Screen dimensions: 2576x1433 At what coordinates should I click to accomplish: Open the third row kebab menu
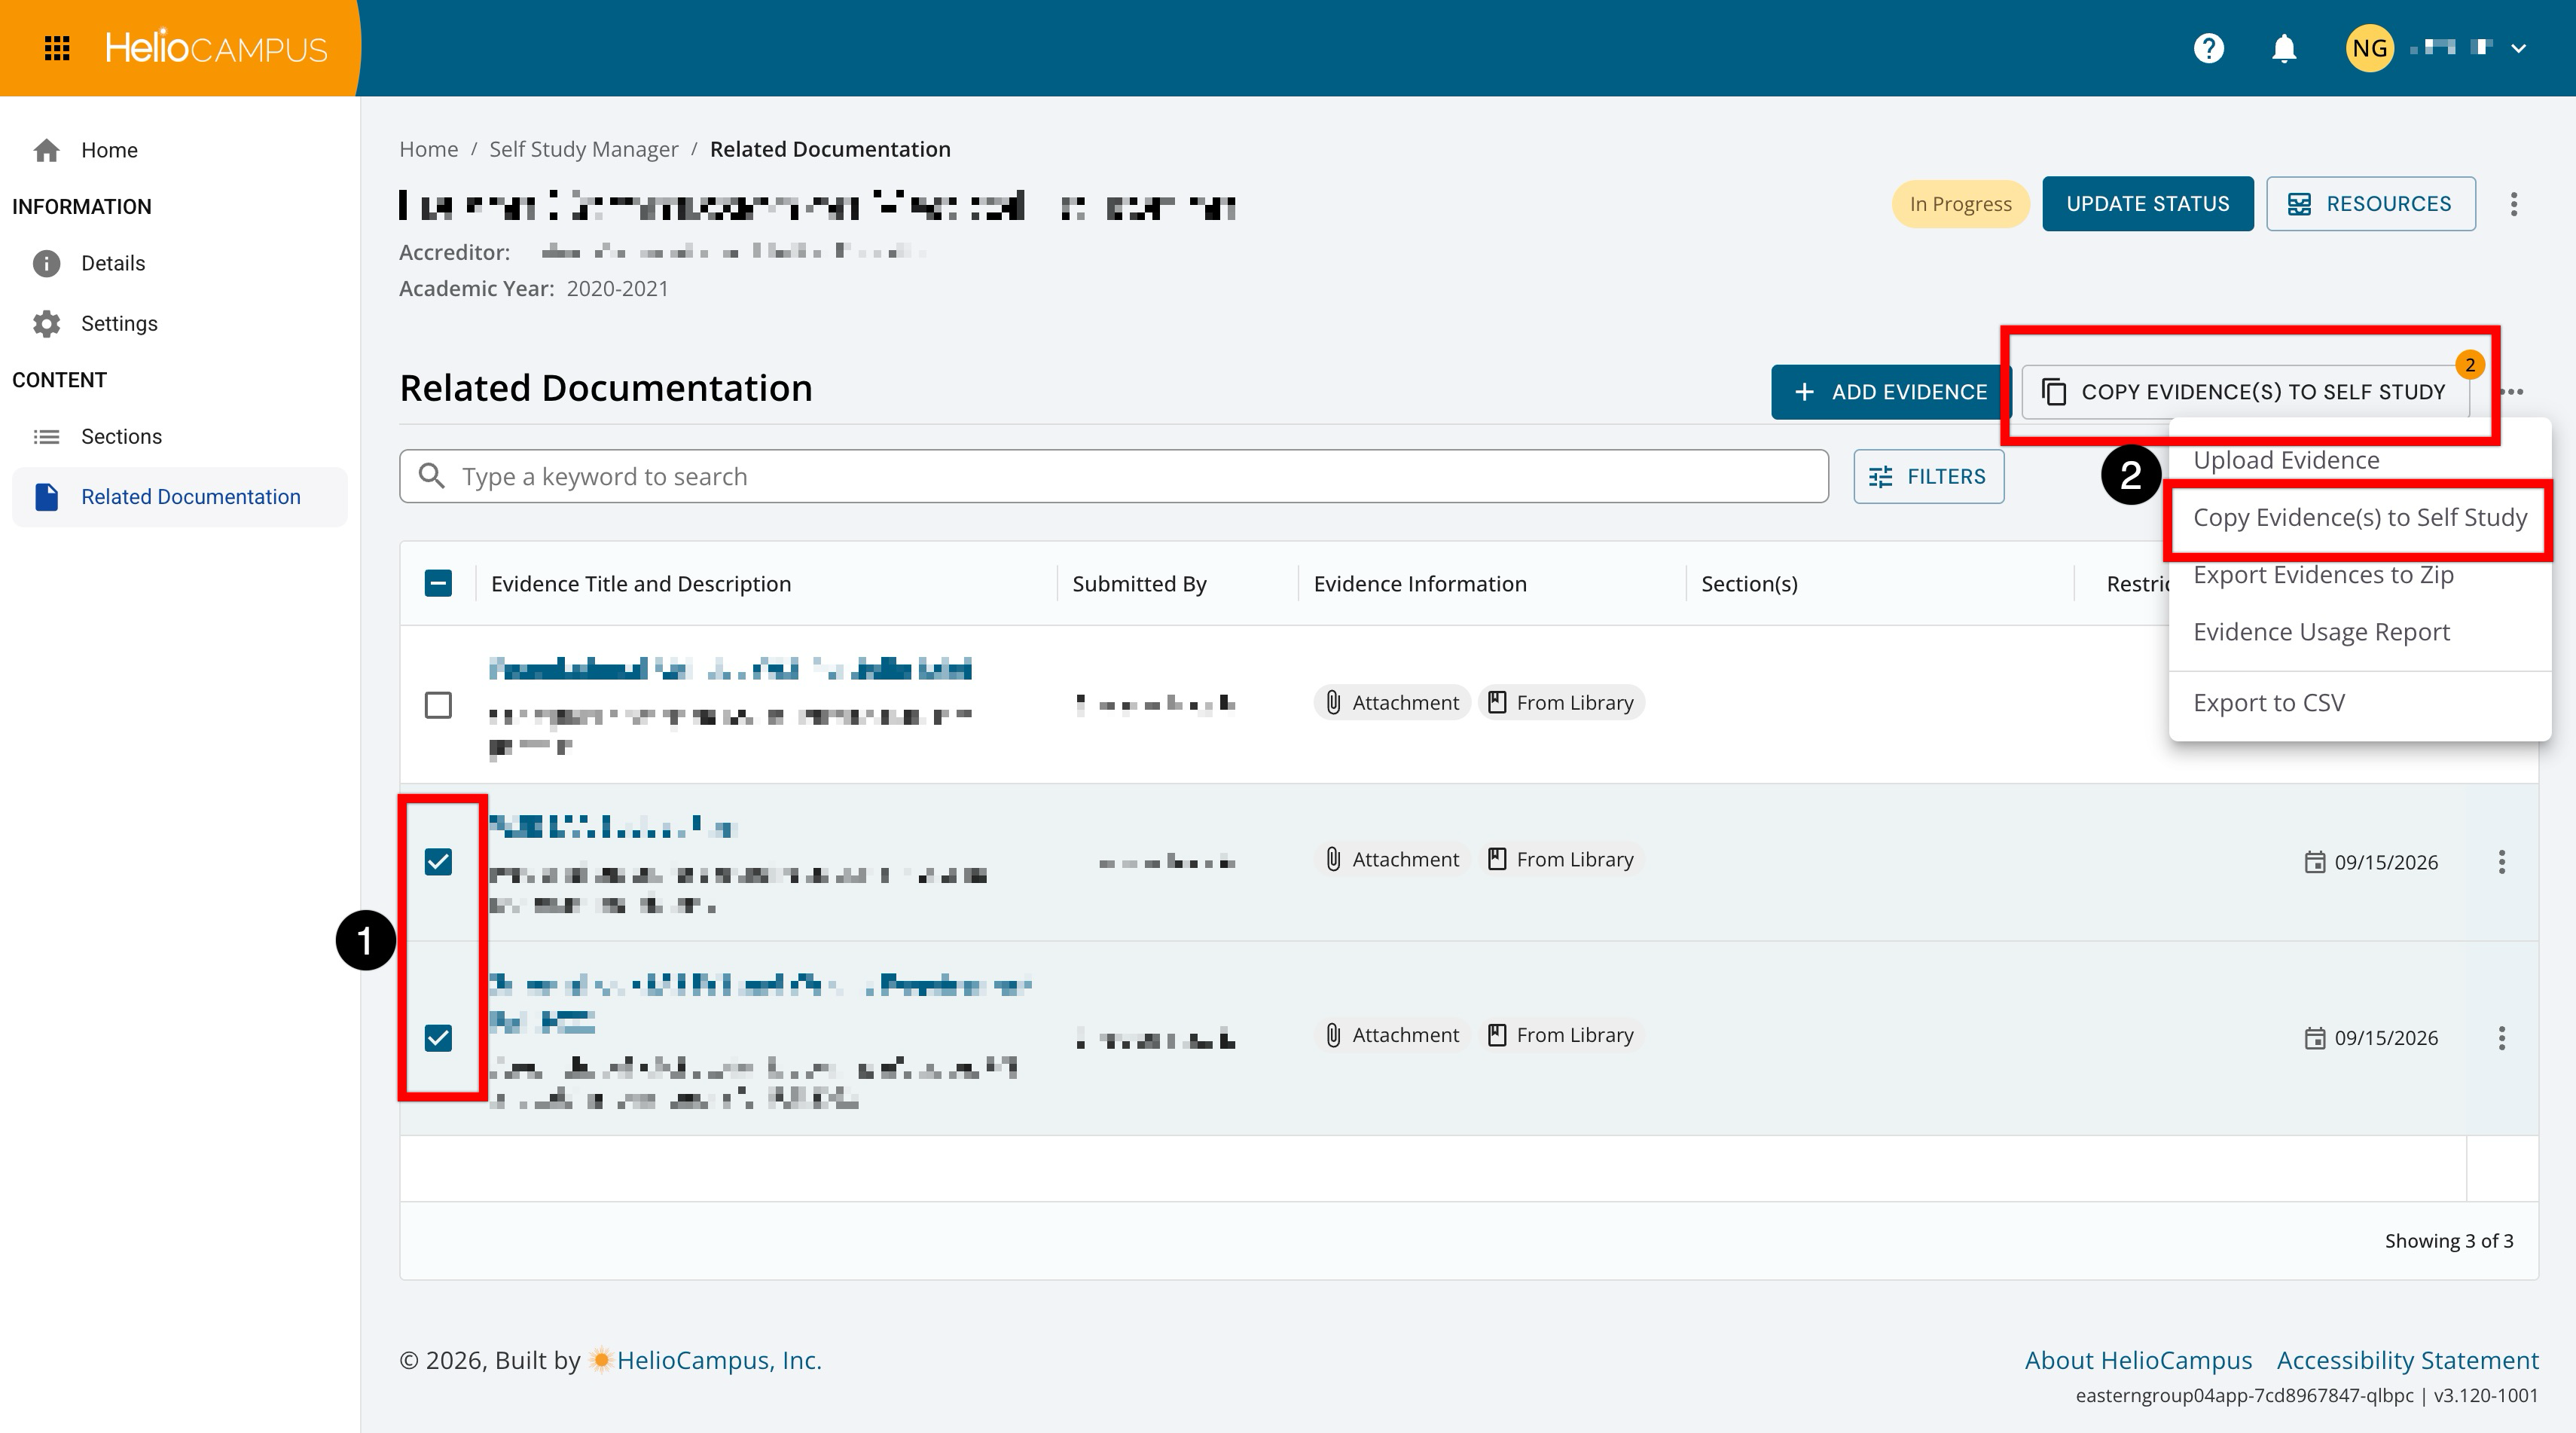(x=2501, y=1038)
